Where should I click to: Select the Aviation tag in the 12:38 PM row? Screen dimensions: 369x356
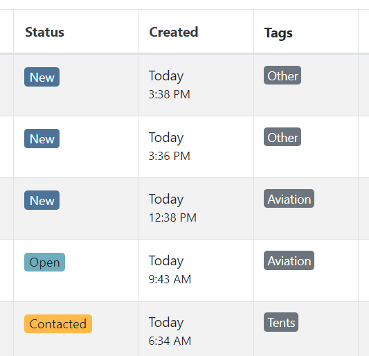(289, 199)
